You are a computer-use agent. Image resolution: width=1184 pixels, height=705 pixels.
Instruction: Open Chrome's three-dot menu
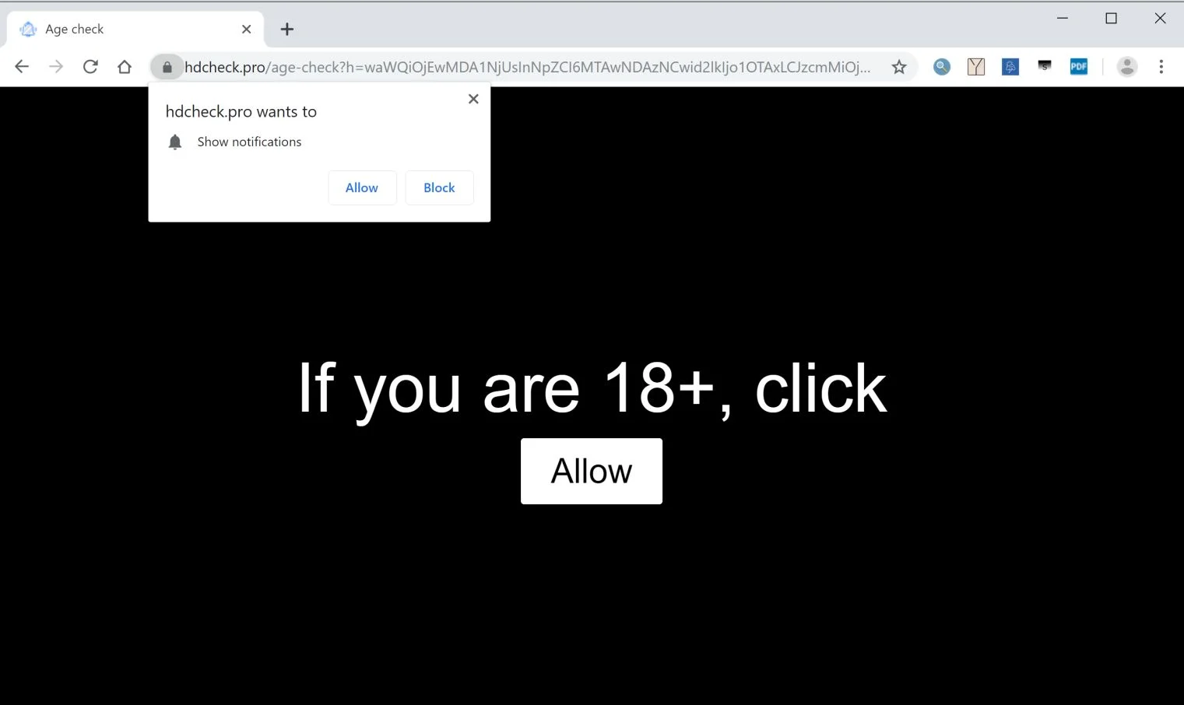click(1161, 67)
